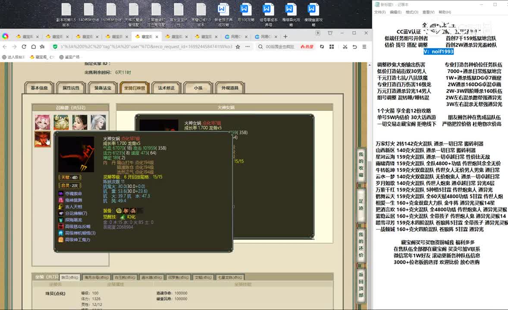Select the red demon 火神女娲 portrait

[x=42, y=139]
